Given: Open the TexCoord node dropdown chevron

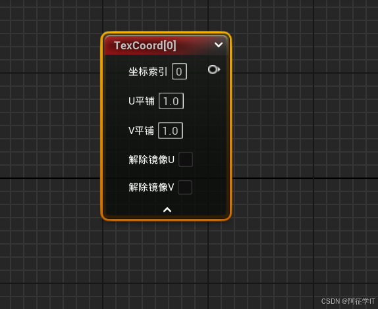Looking at the screenshot, I should click(219, 45).
